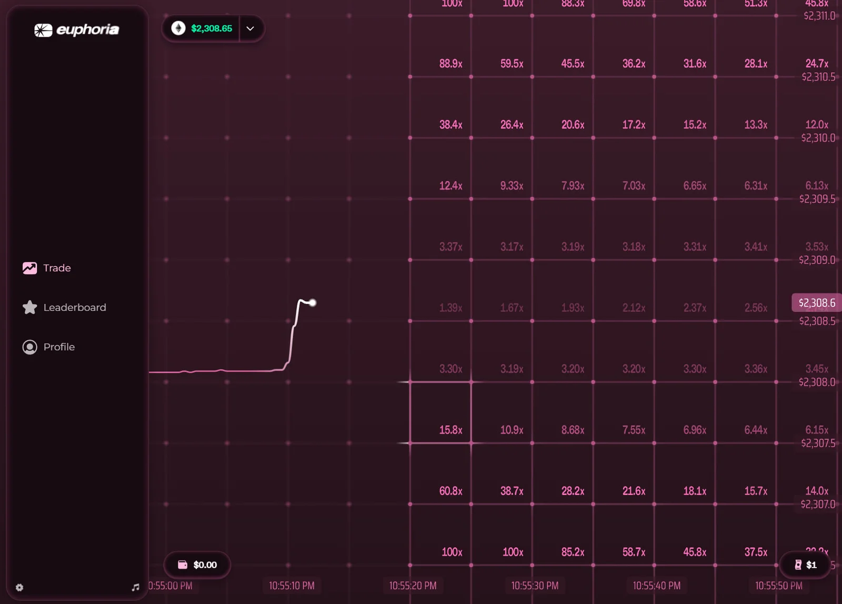
Task: Open the $1 bet amount selector
Action: tap(806, 565)
